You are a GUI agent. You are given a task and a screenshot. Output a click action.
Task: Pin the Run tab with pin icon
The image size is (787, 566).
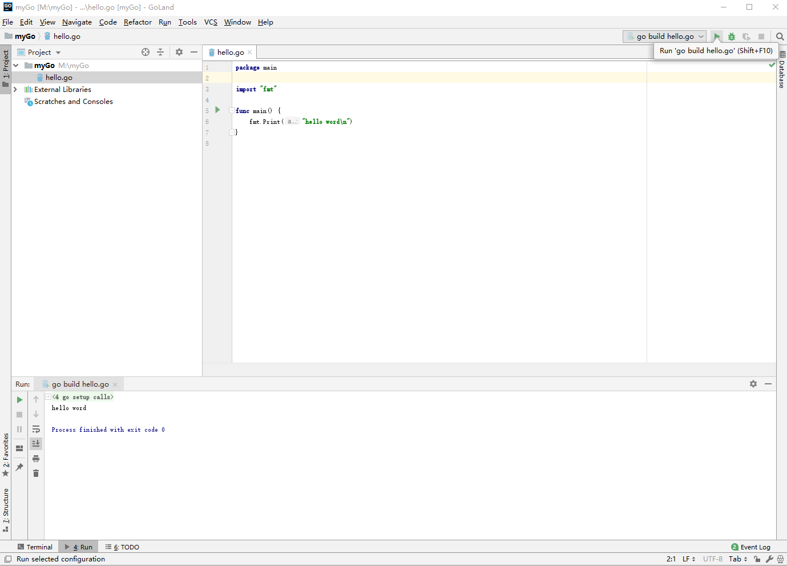(x=19, y=467)
